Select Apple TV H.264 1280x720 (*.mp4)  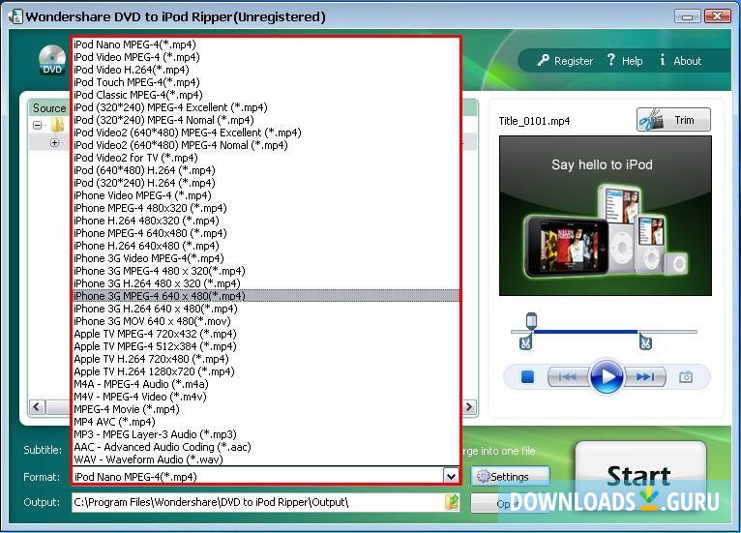(266, 371)
